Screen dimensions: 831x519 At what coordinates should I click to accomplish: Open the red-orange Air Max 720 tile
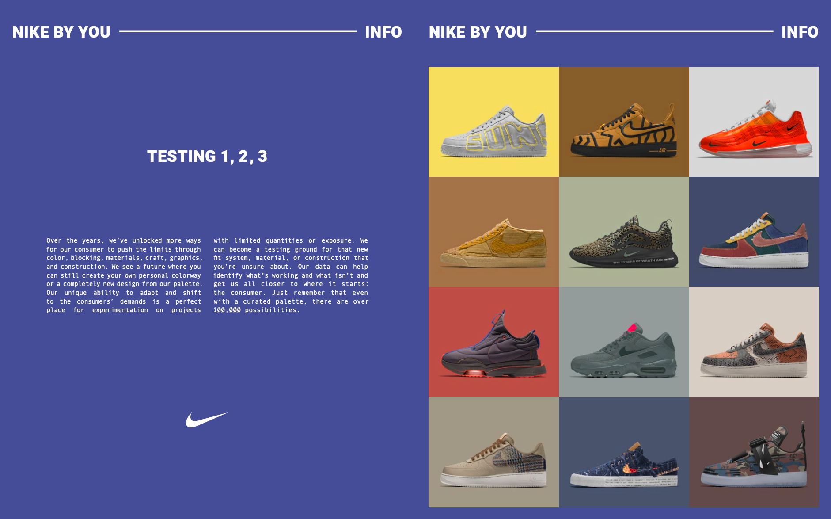(754, 122)
